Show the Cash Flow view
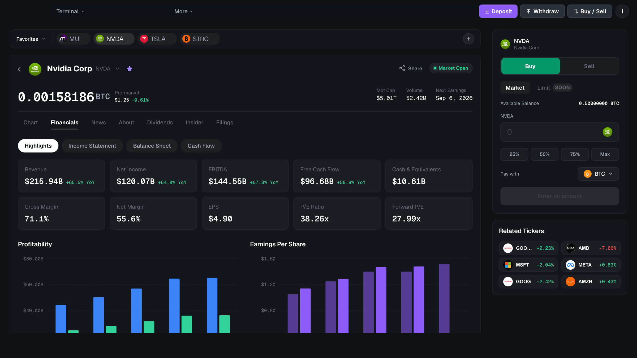 [201, 146]
